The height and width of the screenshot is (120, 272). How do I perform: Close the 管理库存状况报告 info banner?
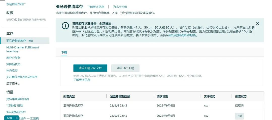(257, 24)
